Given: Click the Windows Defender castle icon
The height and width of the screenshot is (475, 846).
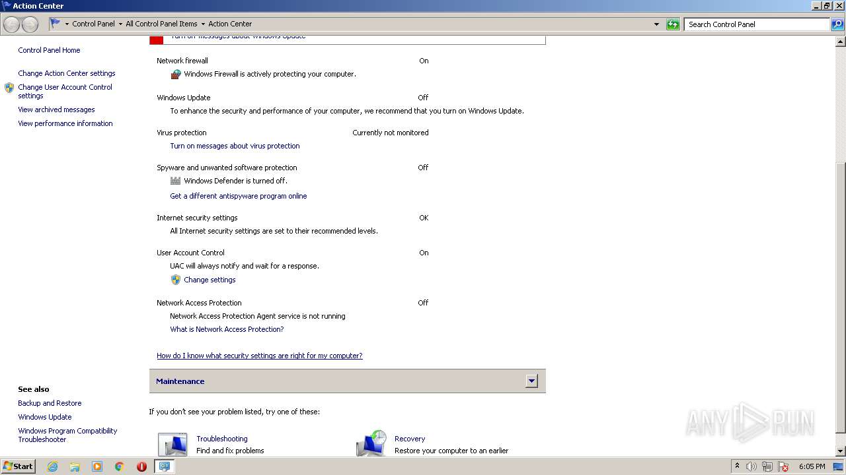Looking at the screenshot, I should 176,181.
